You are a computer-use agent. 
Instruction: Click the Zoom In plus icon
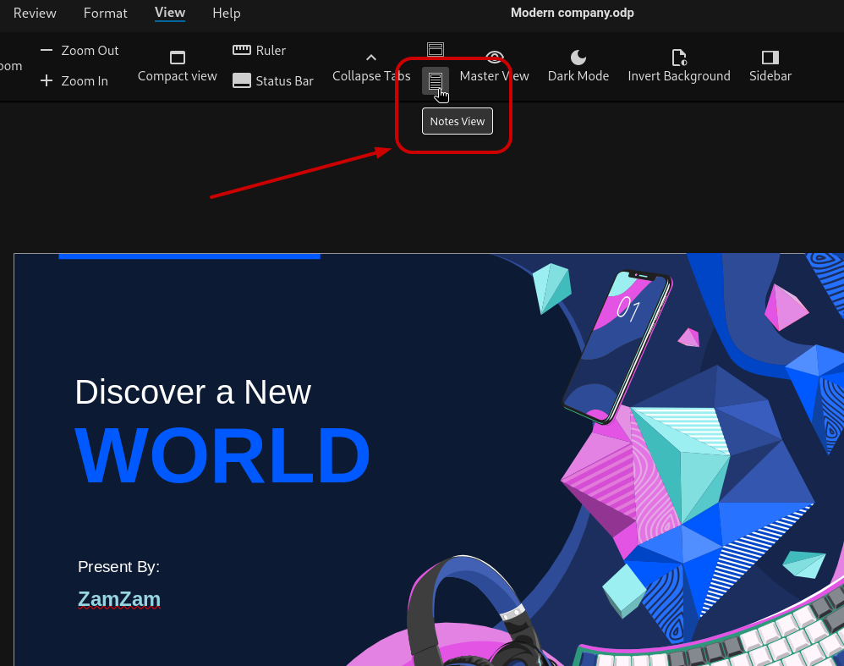click(47, 81)
